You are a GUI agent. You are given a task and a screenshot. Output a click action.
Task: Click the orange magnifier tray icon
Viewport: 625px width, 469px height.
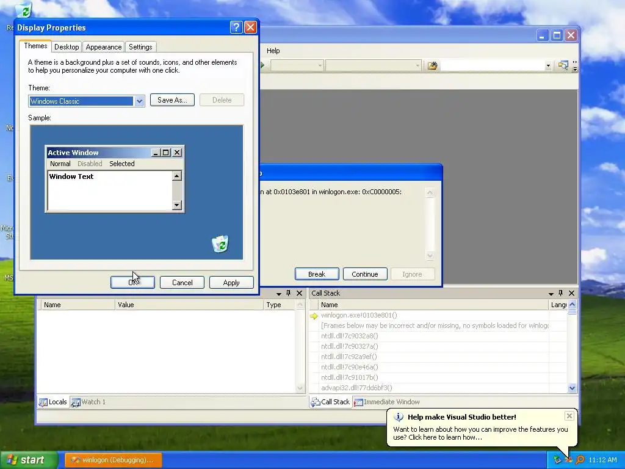[x=580, y=460]
